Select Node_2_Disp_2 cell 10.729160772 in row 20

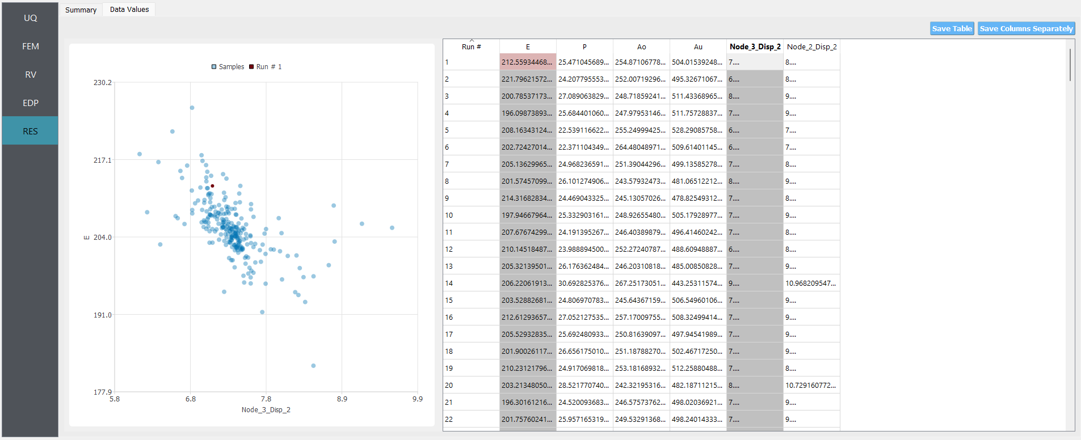pos(811,385)
